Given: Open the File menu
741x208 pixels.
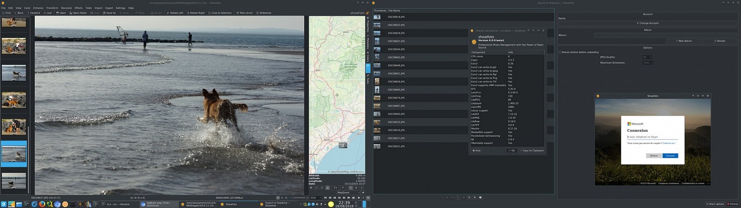Looking at the screenshot, I should coord(3,8).
